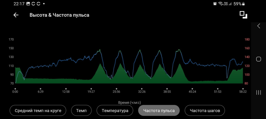Tap the battery indicator at 59%
266x119 pixels.
[239, 4]
